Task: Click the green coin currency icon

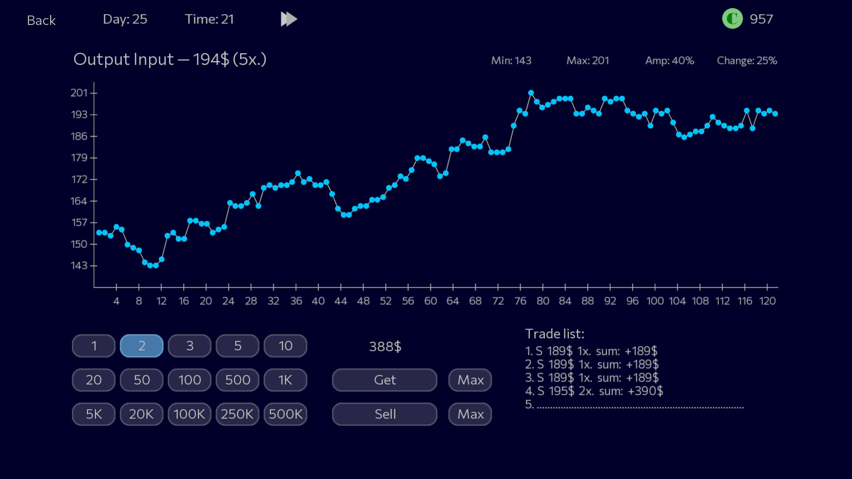Action: (733, 19)
